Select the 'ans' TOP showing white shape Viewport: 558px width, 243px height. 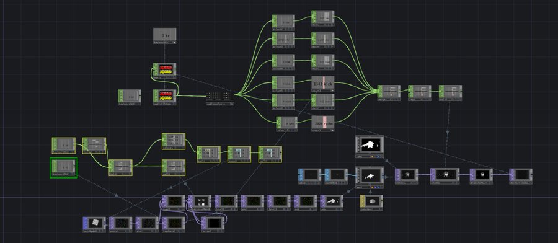point(332,203)
